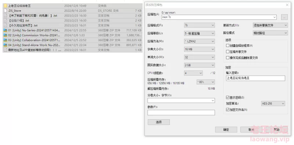The height and width of the screenshot is (145, 294).
Task: Click the 最新地址及APP text file icon
Action: 6,50
